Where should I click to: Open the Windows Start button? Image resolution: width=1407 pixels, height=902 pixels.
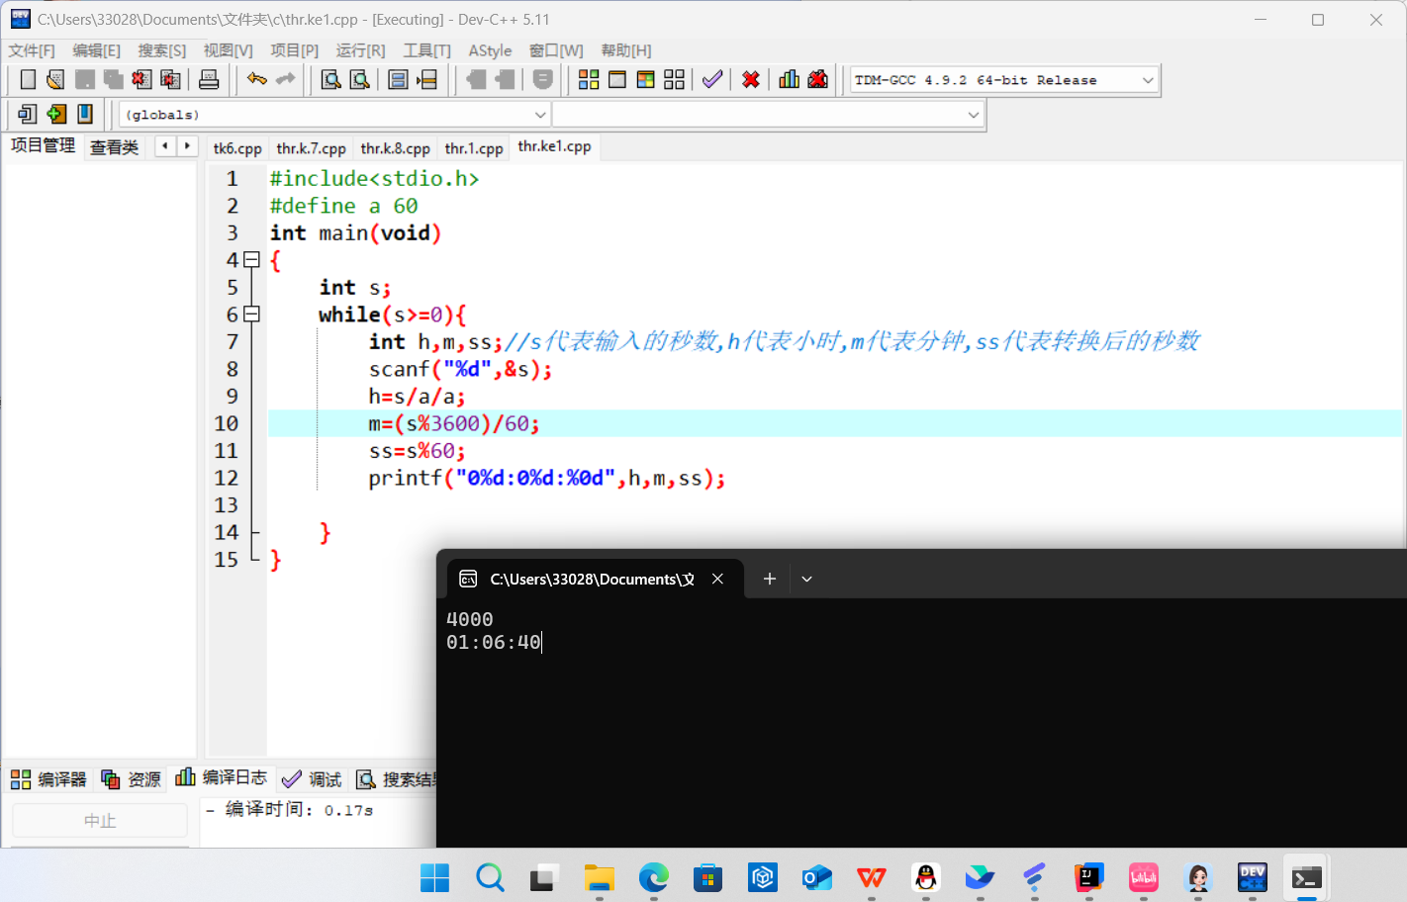[x=434, y=877]
